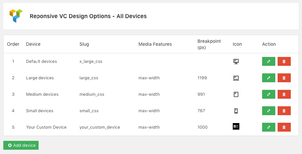Image resolution: width=302 pixels, height=154 pixels.
Task: Delete Your Custom Device entry
Action: coord(284,127)
